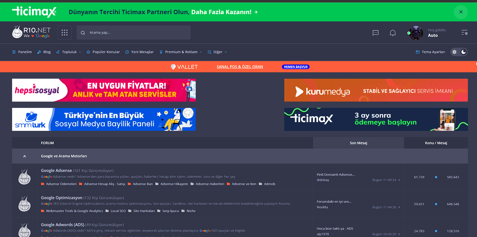Go to latest Google Optimizasyon post arrow
477x237 pixels.
pos(399,207)
